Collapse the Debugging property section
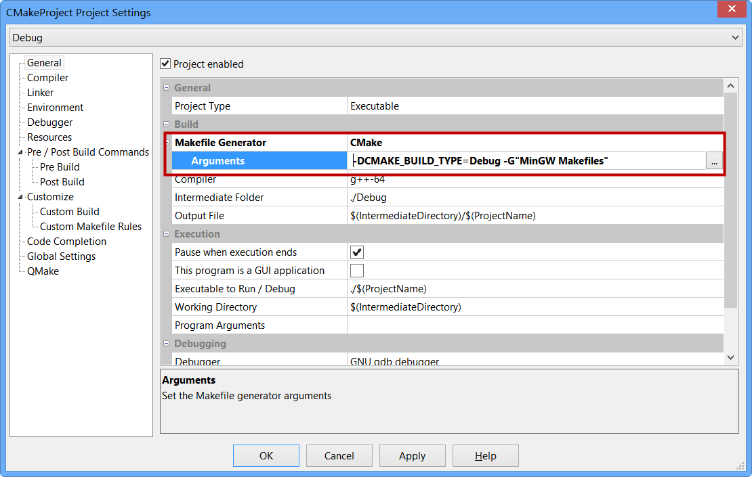The width and height of the screenshot is (752, 477). 167,344
